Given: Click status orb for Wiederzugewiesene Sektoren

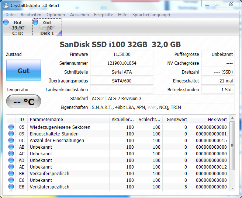Looking at the screenshot, I should [x=11, y=127].
